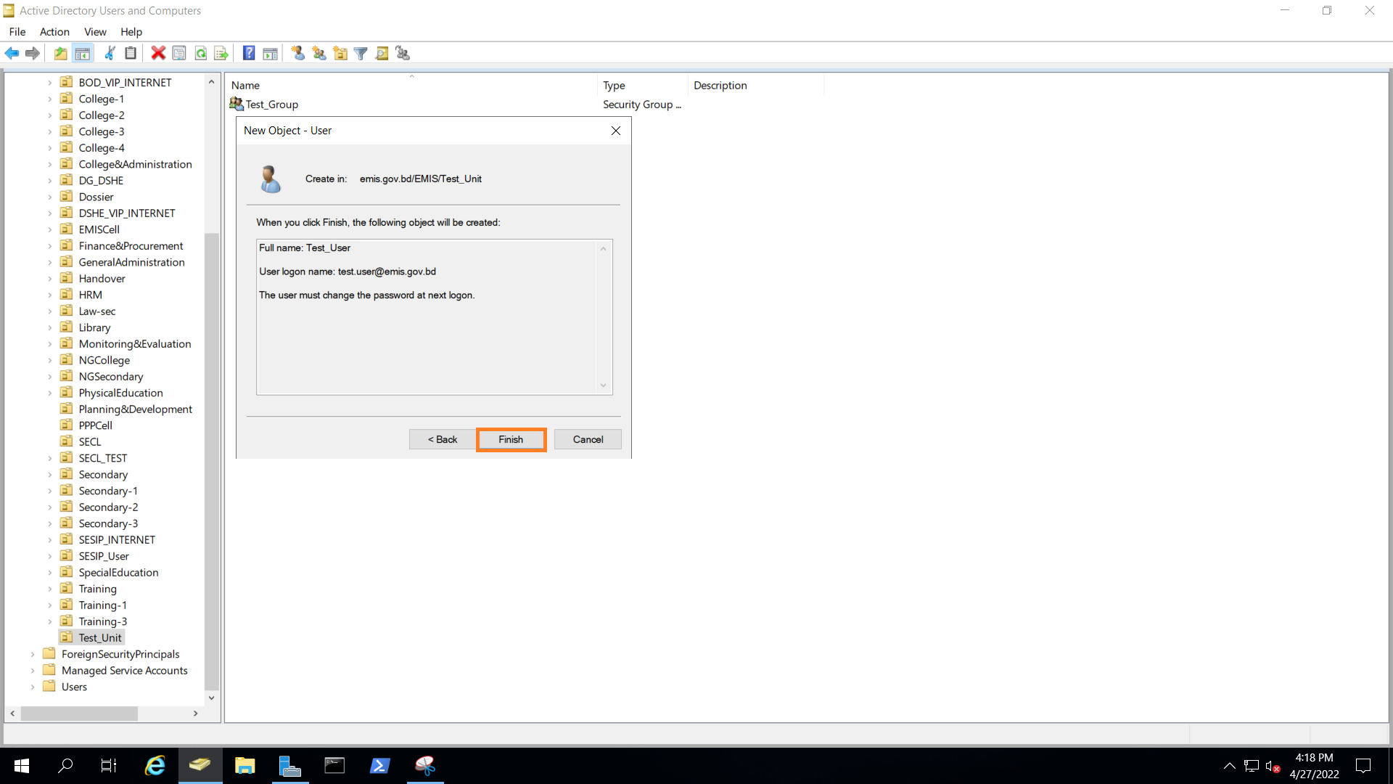Screen dimensions: 1393x784
Task: Click the Paste clipboard icon
Action: pyautogui.click(x=131, y=53)
